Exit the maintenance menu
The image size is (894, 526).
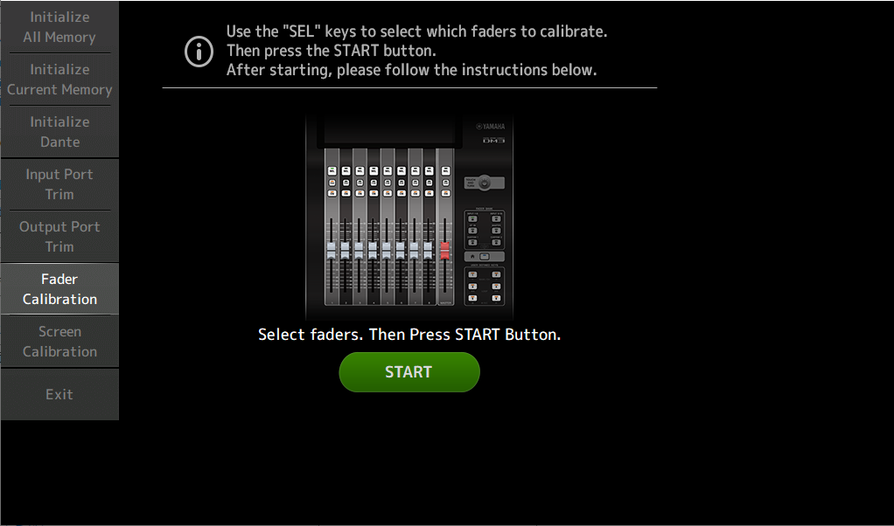(59, 394)
